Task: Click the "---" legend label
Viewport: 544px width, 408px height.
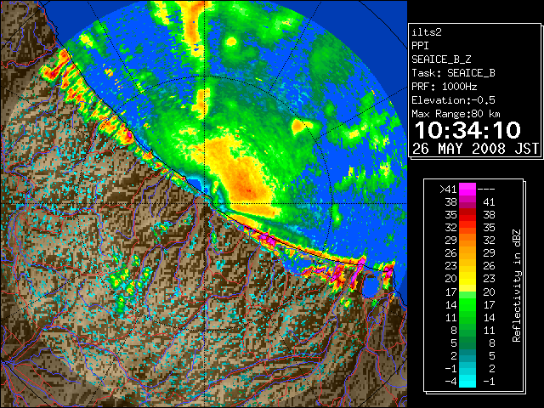Action: tap(486, 190)
